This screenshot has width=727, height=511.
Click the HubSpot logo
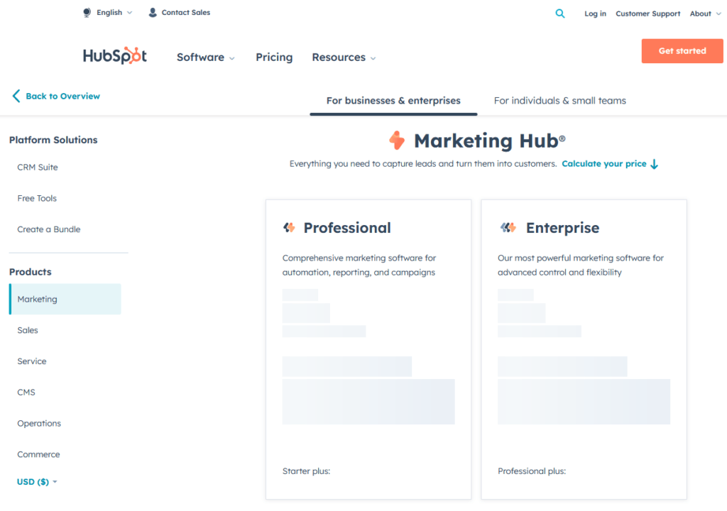point(115,55)
